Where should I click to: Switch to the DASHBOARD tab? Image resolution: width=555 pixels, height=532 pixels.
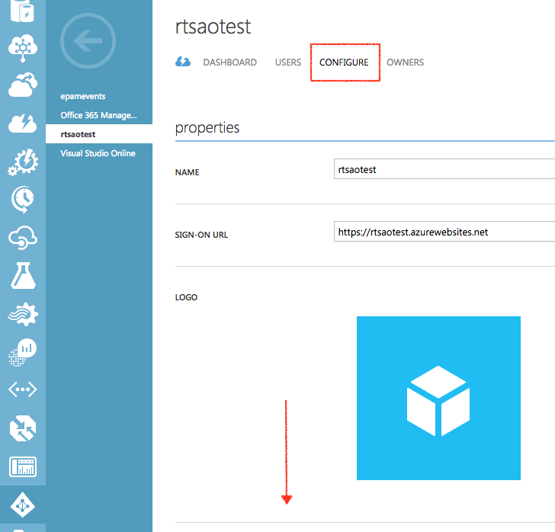(x=229, y=62)
